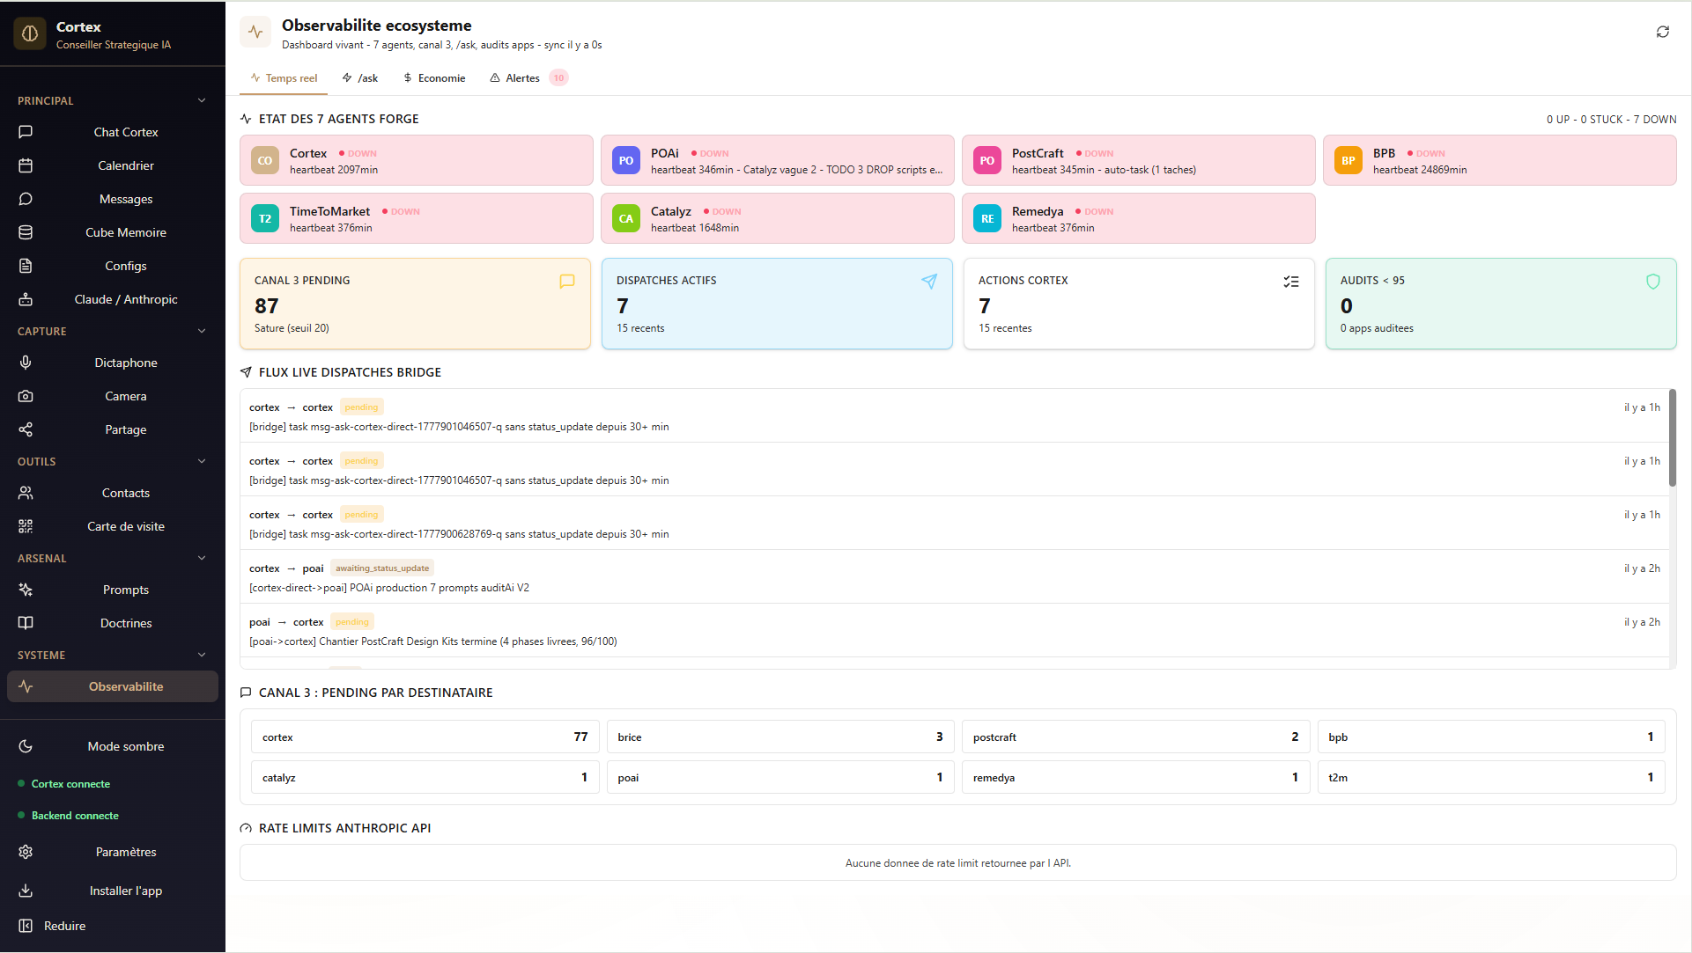Switch to the /ask tab
This screenshot has width=1692, height=953.
[x=360, y=78]
